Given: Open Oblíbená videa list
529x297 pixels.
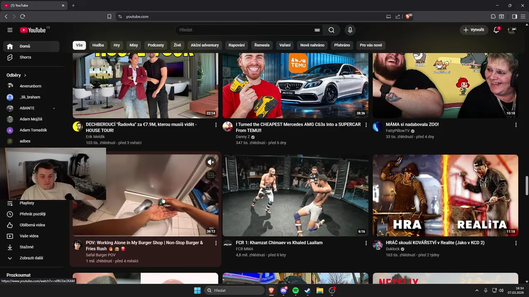Looking at the screenshot, I should pos(32,225).
